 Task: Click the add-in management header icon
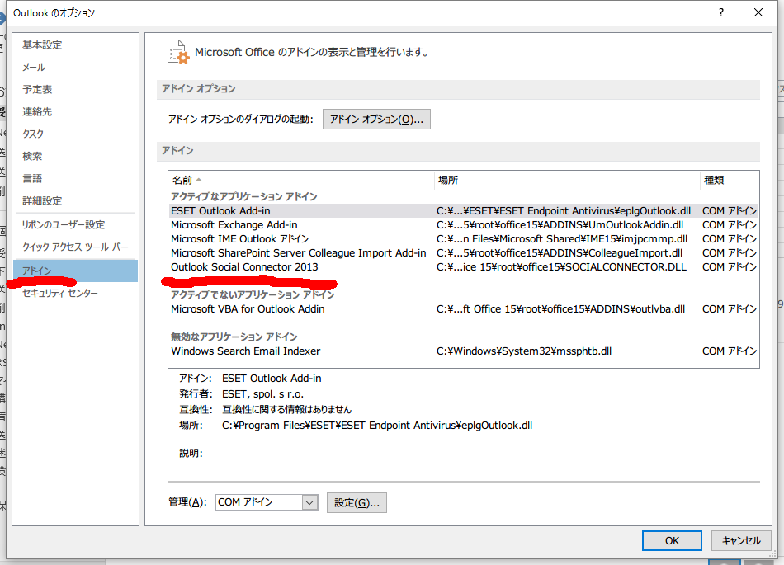(x=178, y=52)
